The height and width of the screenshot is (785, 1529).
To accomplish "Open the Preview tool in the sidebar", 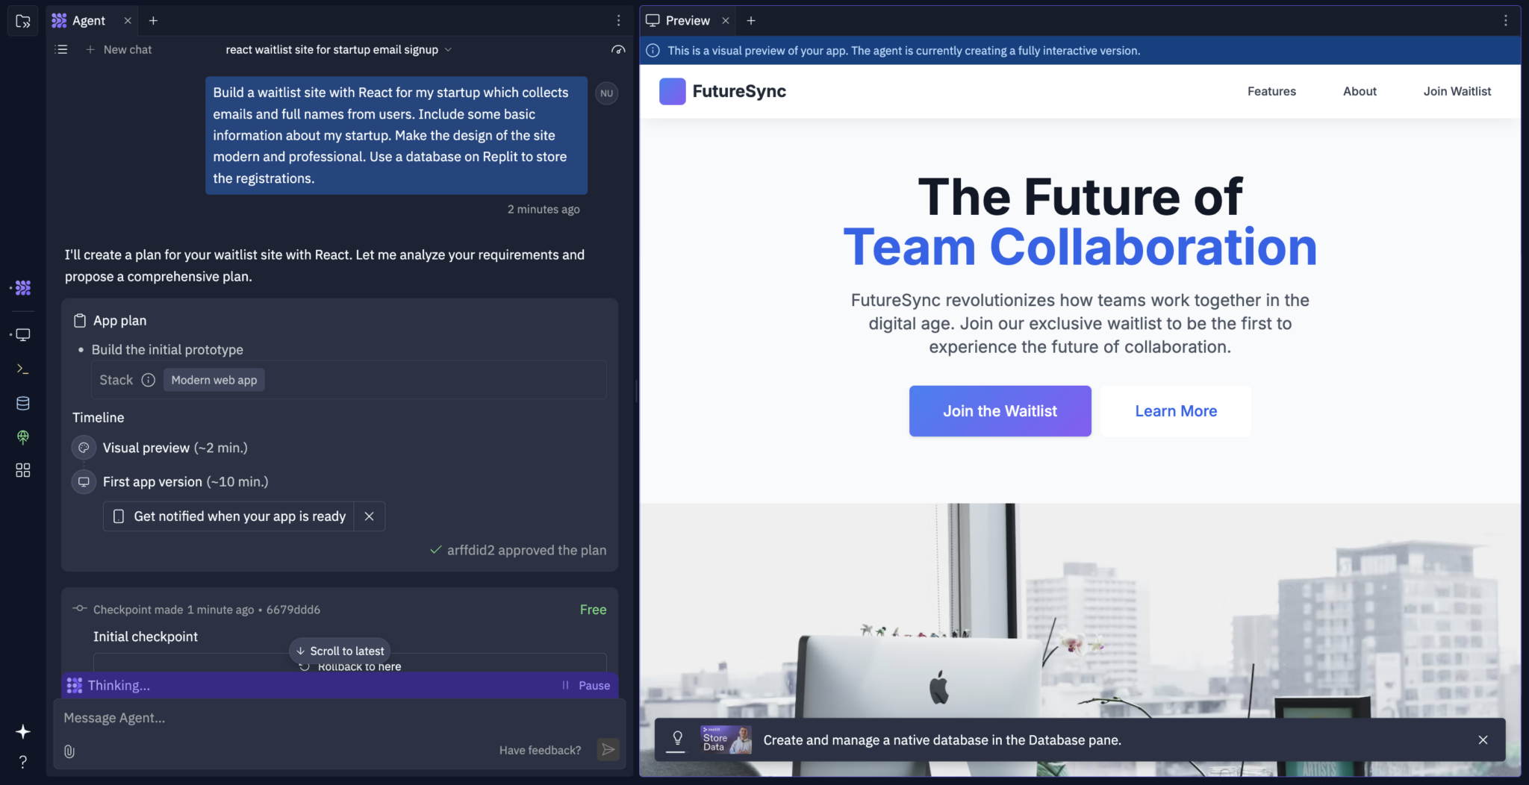I will click(x=22, y=334).
